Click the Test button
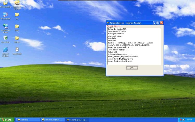The height and width of the screenshot is (122, 195). pyautogui.click(x=132, y=68)
